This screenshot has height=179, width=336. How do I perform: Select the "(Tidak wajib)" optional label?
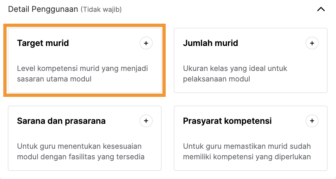tap(101, 10)
